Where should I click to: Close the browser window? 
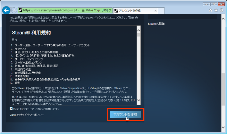coord(221,4)
